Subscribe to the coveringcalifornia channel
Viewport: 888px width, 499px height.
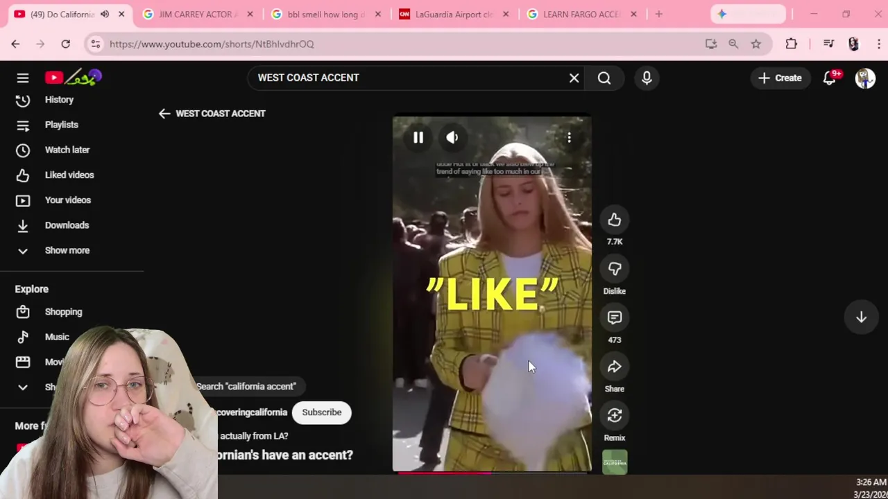pyautogui.click(x=322, y=412)
